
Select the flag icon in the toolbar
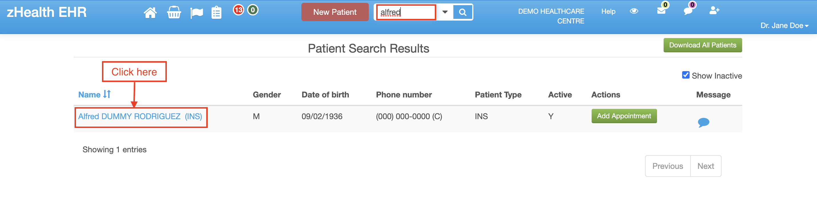click(x=197, y=12)
